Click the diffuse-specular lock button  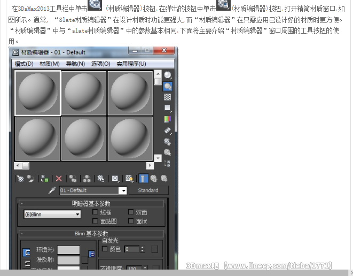pyautogui.click(x=27, y=264)
